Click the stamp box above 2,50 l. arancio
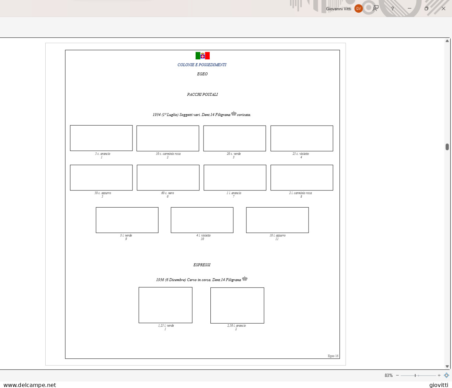The width and height of the screenshot is (452, 388). pos(237,305)
